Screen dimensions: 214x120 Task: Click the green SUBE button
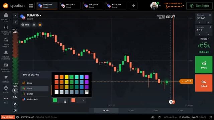pyautogui.click(x=204, y=65)
